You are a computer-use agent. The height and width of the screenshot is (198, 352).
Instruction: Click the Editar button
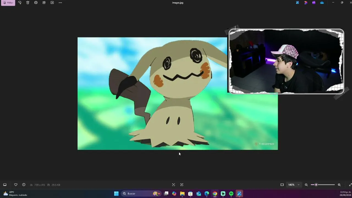coord(8,3)
